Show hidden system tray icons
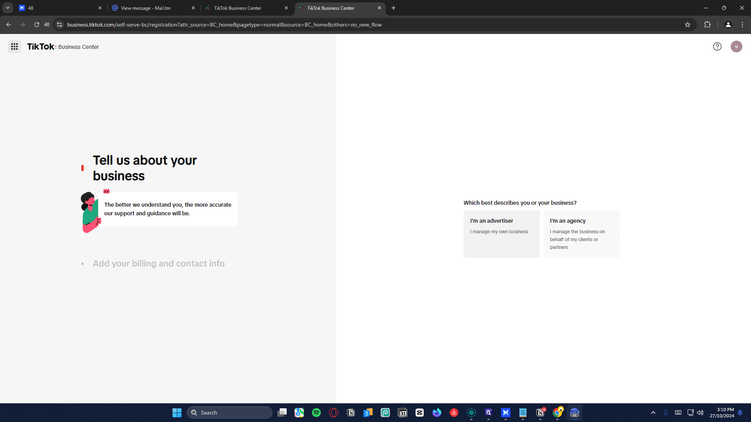 [653, 413]
